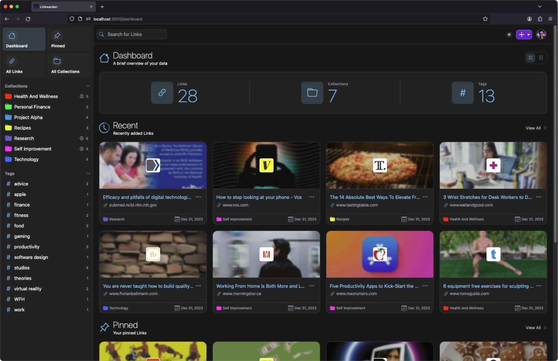Open the All Collections sidebar tile

tap(69, 65)
